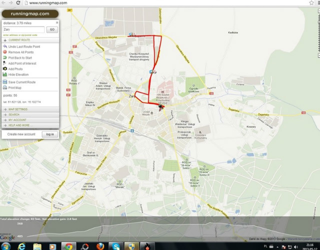The height and width of the screenshot is (250, 320).
Task: Click the GO button next to address field
Action: tap(52, 29)
